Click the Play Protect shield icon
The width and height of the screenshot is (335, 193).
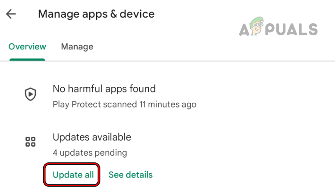(x=30, y=94)
